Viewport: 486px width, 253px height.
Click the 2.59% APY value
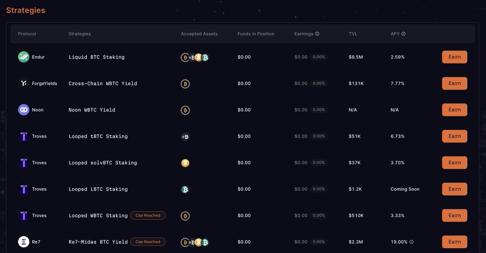tap(397, 57)
